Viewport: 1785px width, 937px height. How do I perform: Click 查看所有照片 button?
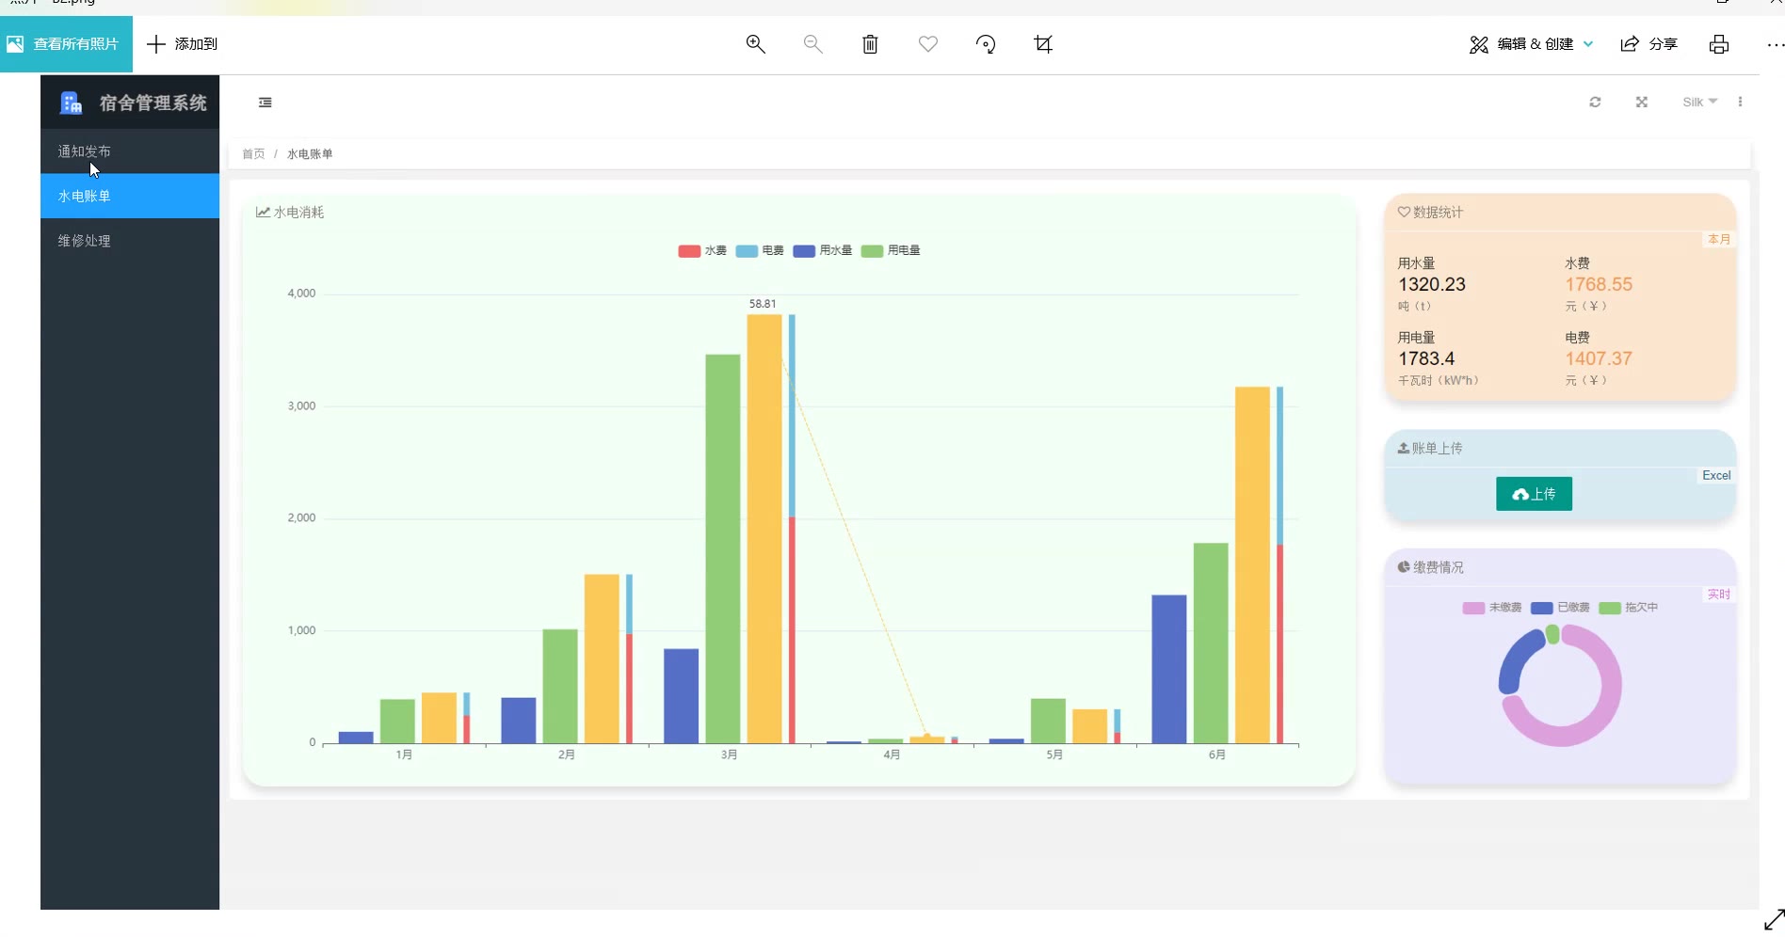pos(66,44)
